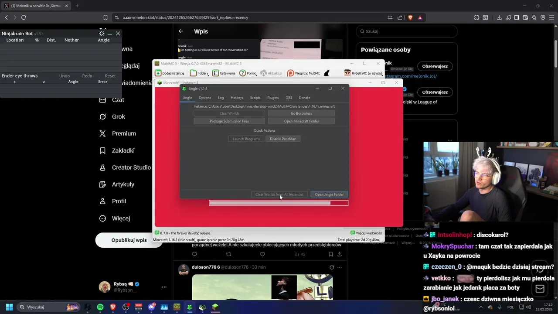This screenshot has width=558, height=314.
Task: Open Discord from the taskbar
Action: click(152, 307)
